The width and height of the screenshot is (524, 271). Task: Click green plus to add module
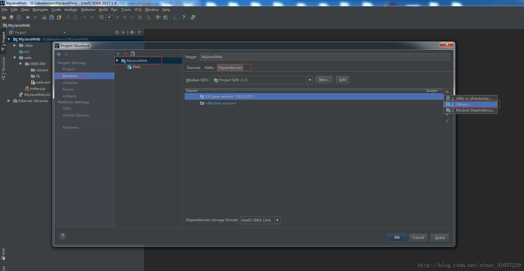click(118, 54)
